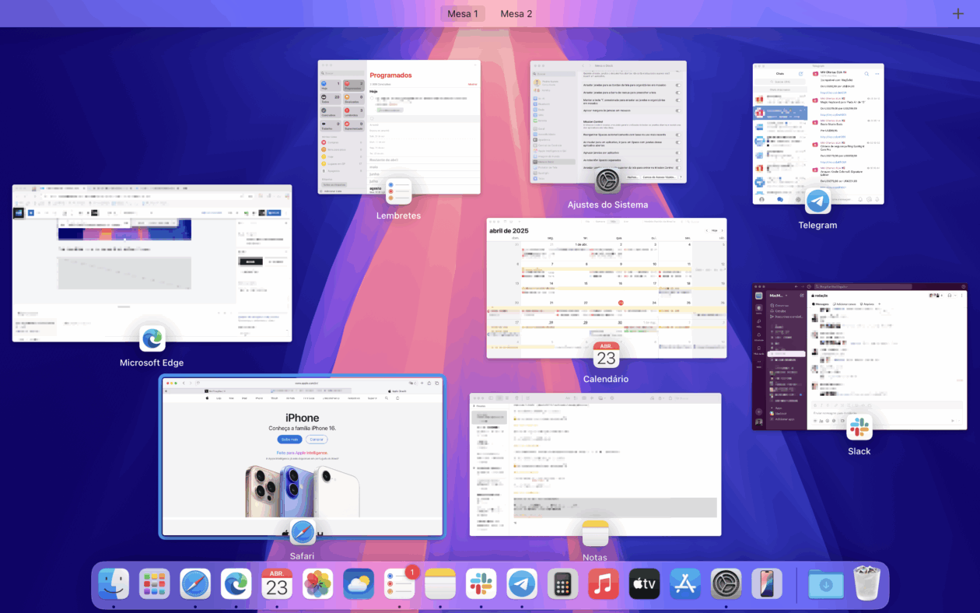Open the Photos app in Dock
The width and height of the screenshot is (980, 613).
click(x=317, y=584)
